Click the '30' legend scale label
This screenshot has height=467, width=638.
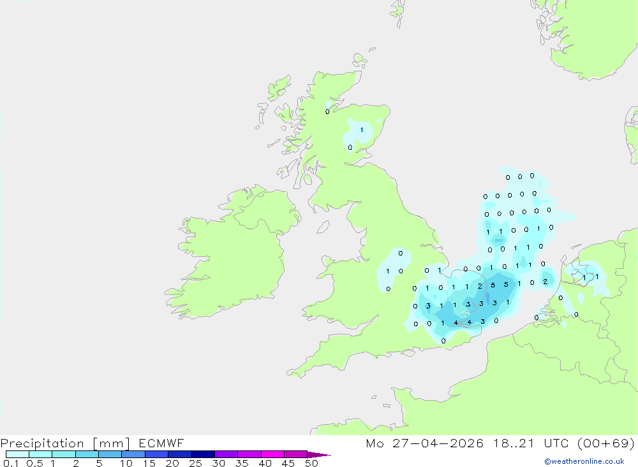pyautogui.click(x=218, y=463)
